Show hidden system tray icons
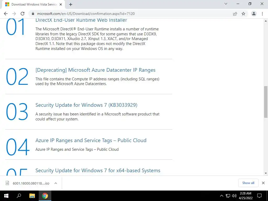This screenshot has height=201, width=268. [221, 196]
